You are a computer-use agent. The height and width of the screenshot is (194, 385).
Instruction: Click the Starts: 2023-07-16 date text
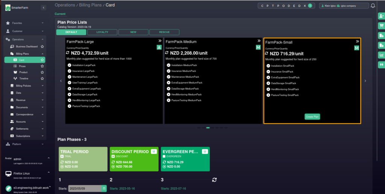(173, 189)
